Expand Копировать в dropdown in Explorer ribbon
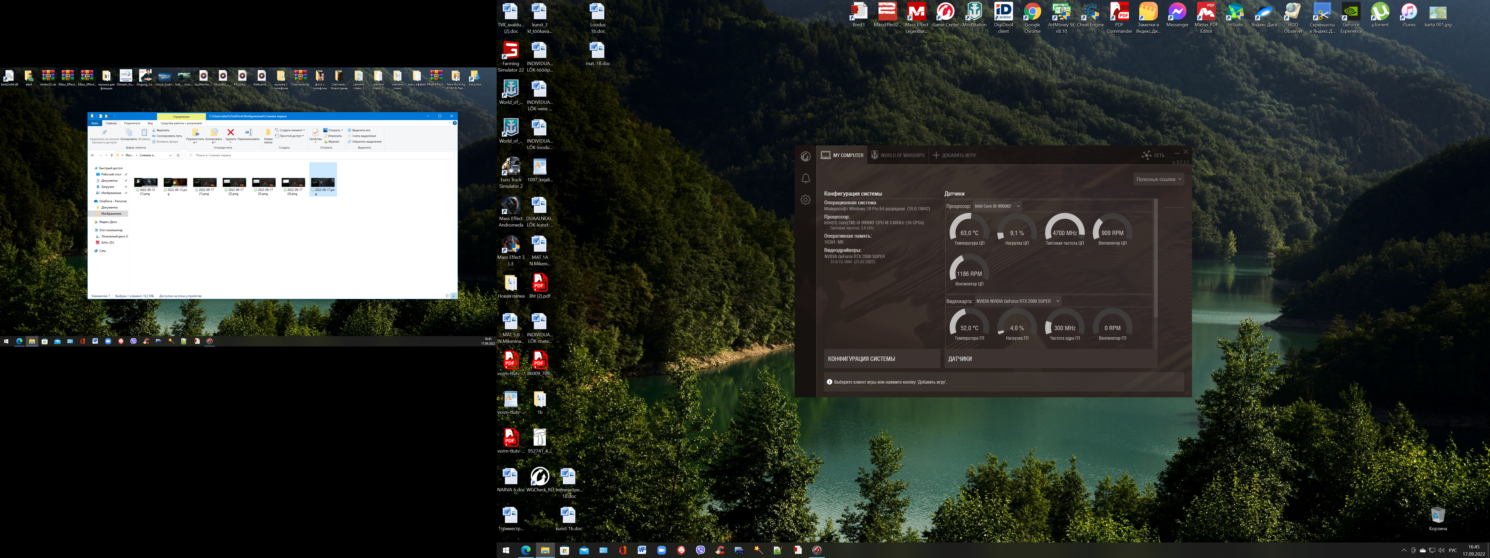The image size is (1490, 558). tap(213, 142)
